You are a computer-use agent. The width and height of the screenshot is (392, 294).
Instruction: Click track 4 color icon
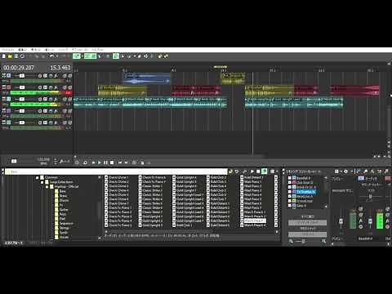(9, 111)
